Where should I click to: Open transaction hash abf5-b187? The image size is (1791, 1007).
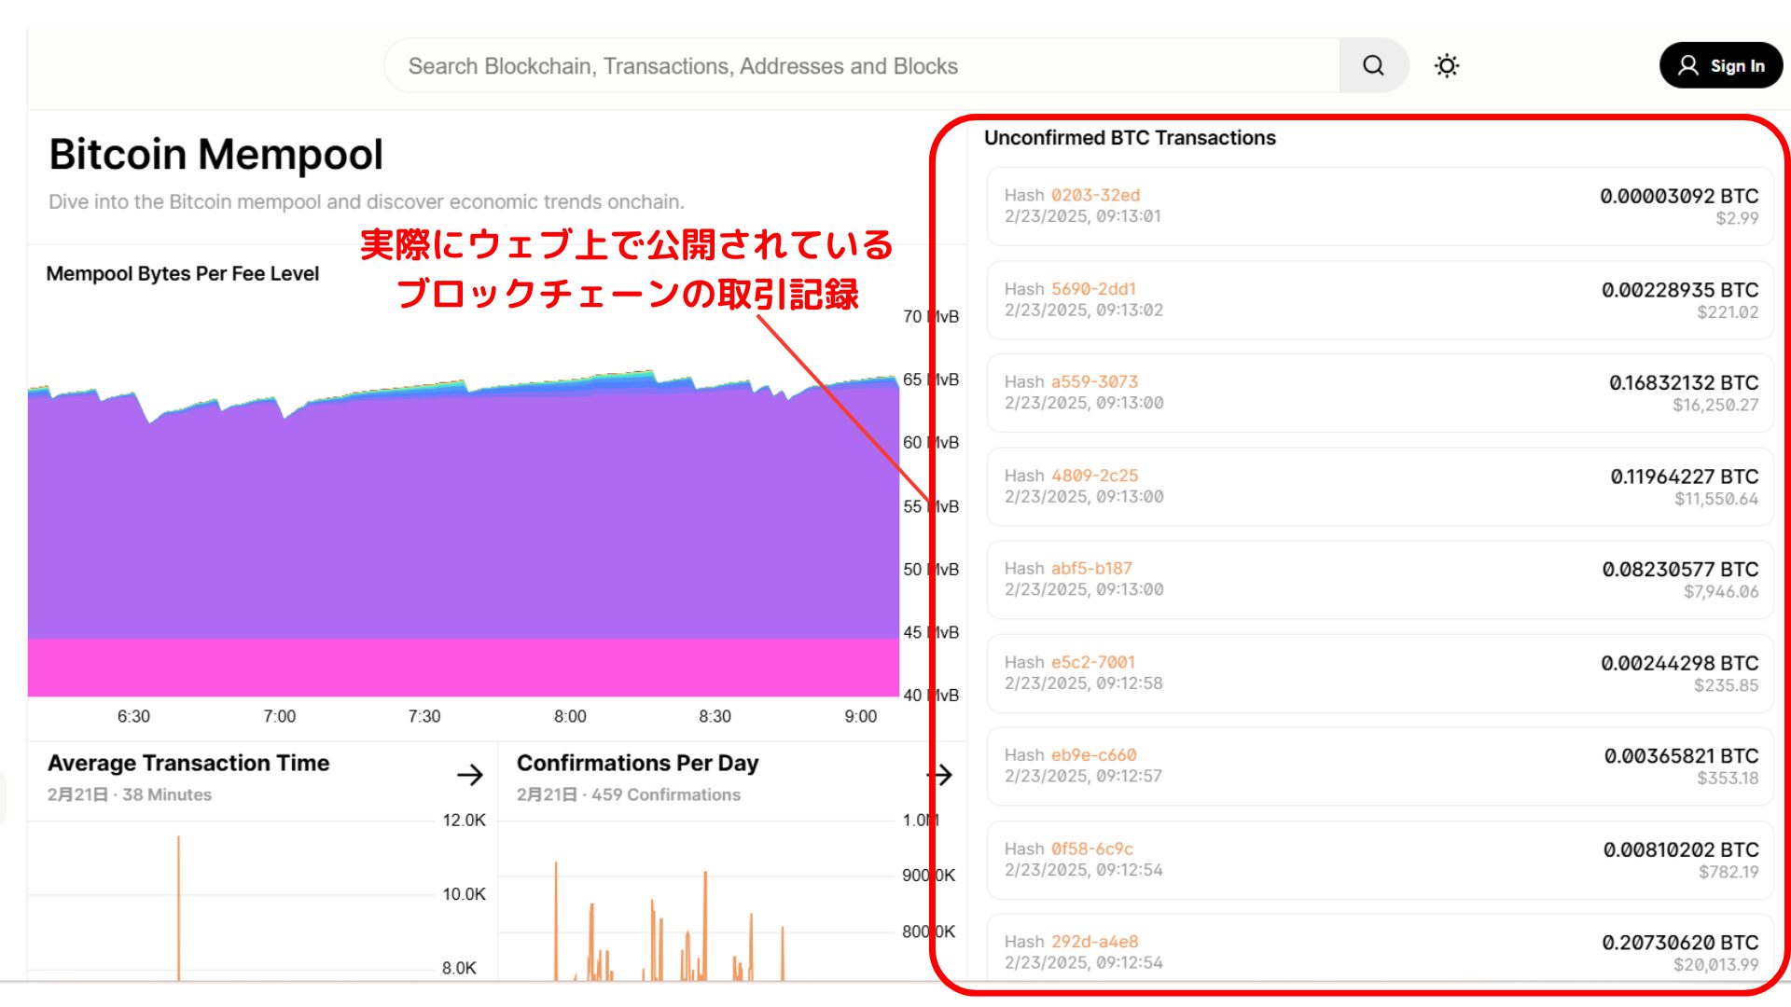pos(1091,568)
